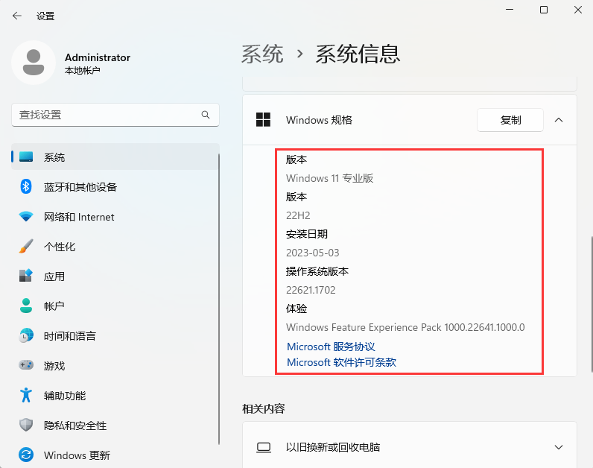Focus the 查找设置 search field

point(115,115)
